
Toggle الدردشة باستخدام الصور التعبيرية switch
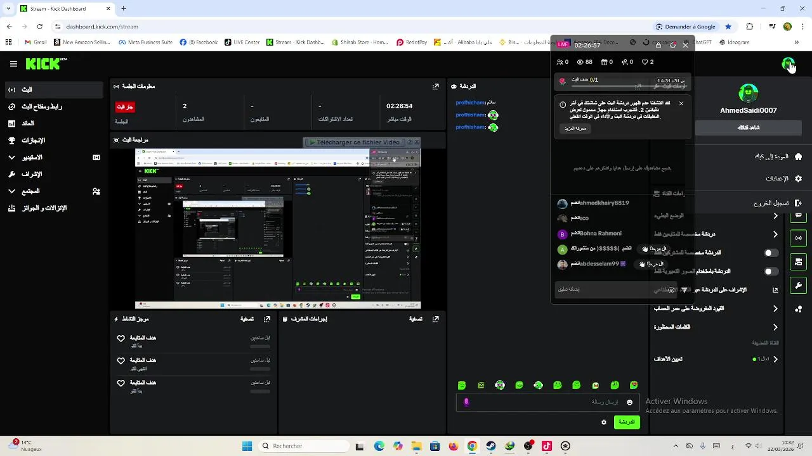[770, 272]
